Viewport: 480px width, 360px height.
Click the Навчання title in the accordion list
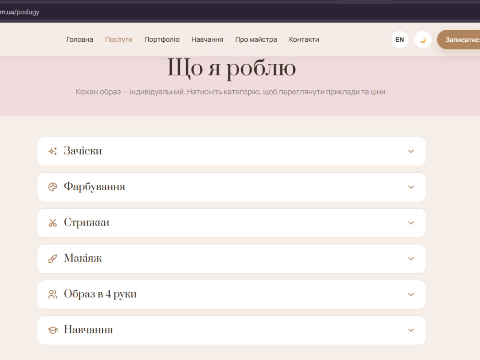coord(88,330)
